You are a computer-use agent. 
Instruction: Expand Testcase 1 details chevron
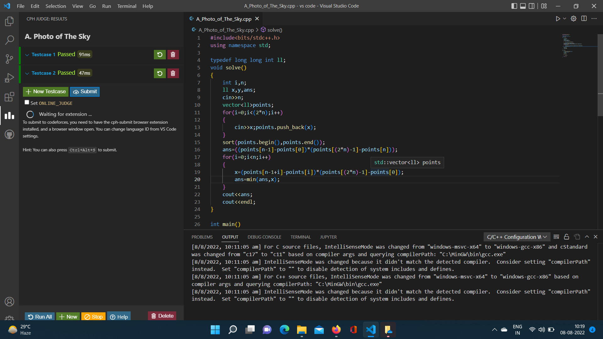tap(27, 55)
